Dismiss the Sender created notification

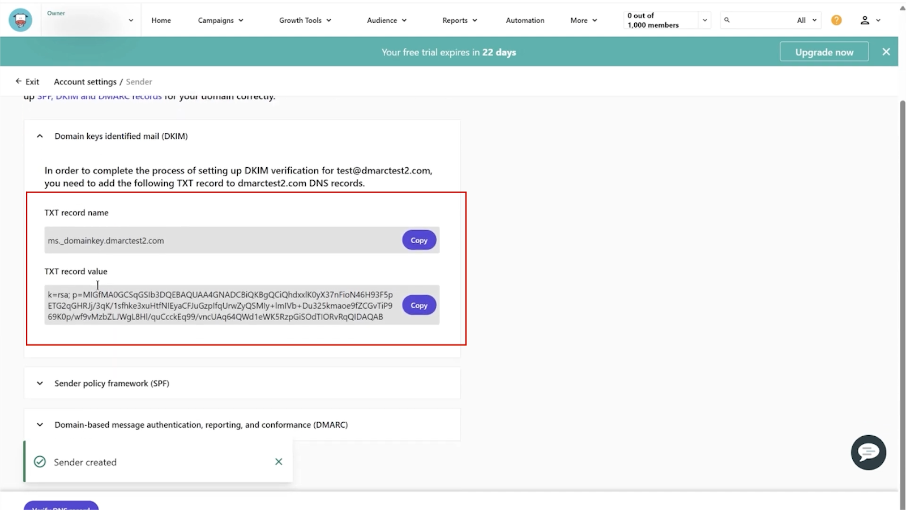coord(279,462)
